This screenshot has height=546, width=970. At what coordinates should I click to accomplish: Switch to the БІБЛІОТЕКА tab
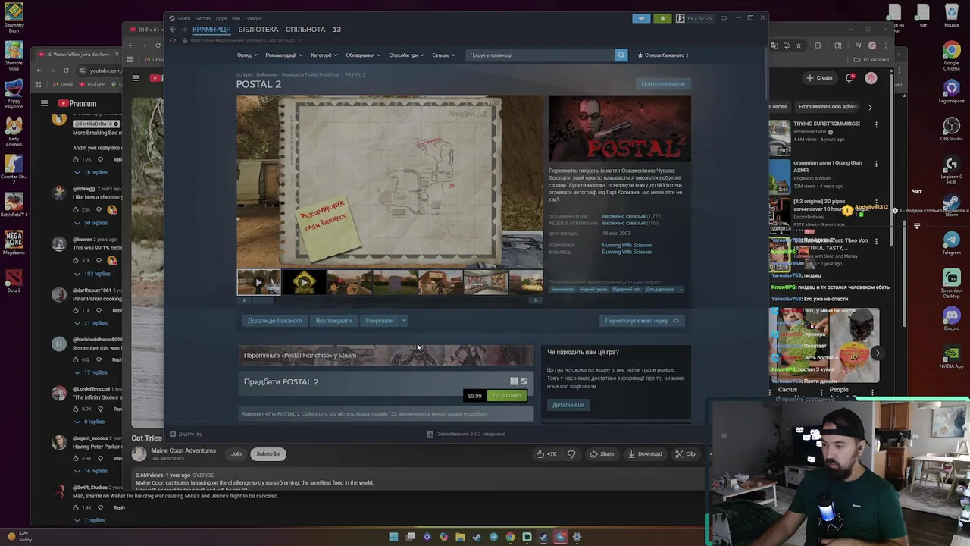pos(258,30)
